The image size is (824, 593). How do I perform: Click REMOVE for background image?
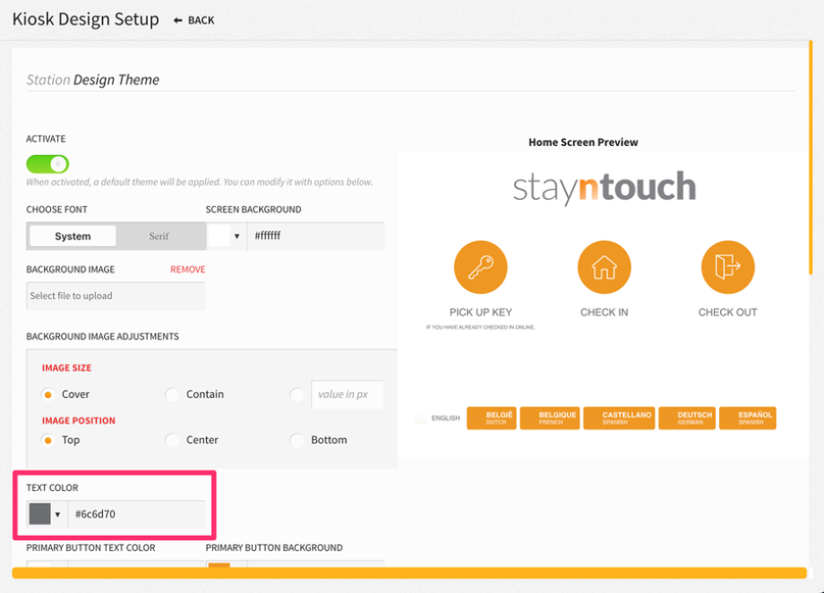coord(187,269)
